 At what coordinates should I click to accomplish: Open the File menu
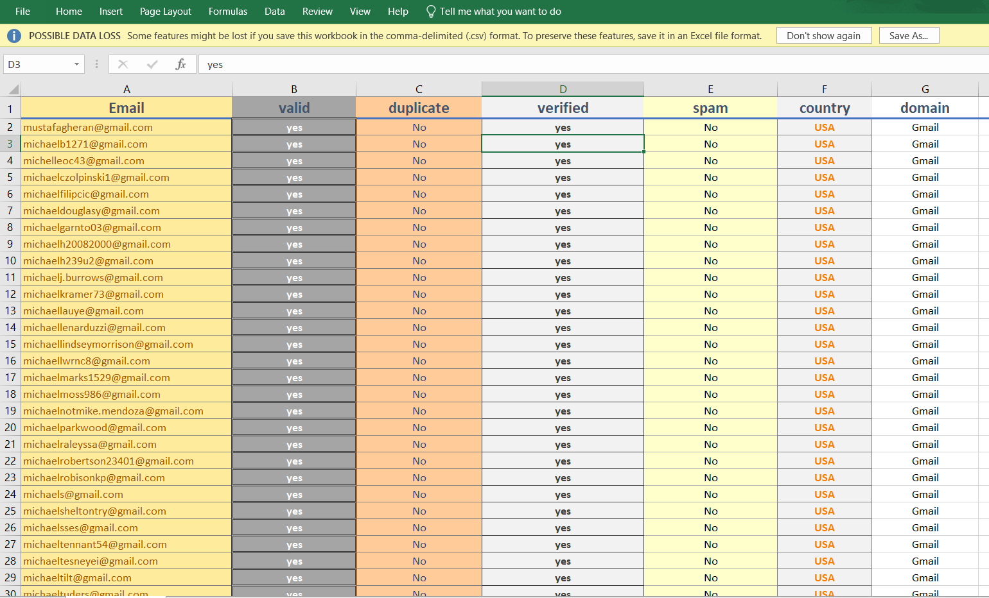[22, 12]
